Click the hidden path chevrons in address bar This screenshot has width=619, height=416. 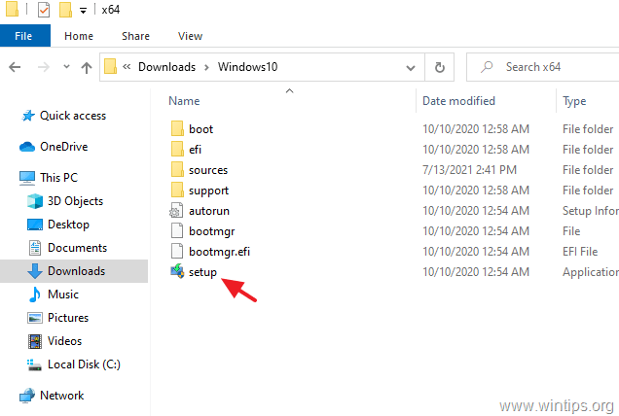point(127,67)
